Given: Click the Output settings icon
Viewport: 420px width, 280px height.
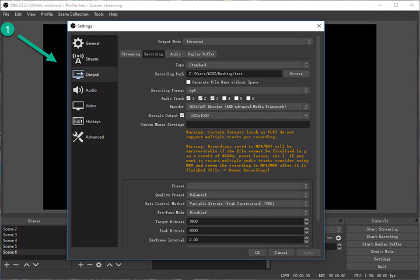Looking at the screenshot, I should (x=78, y=75).
